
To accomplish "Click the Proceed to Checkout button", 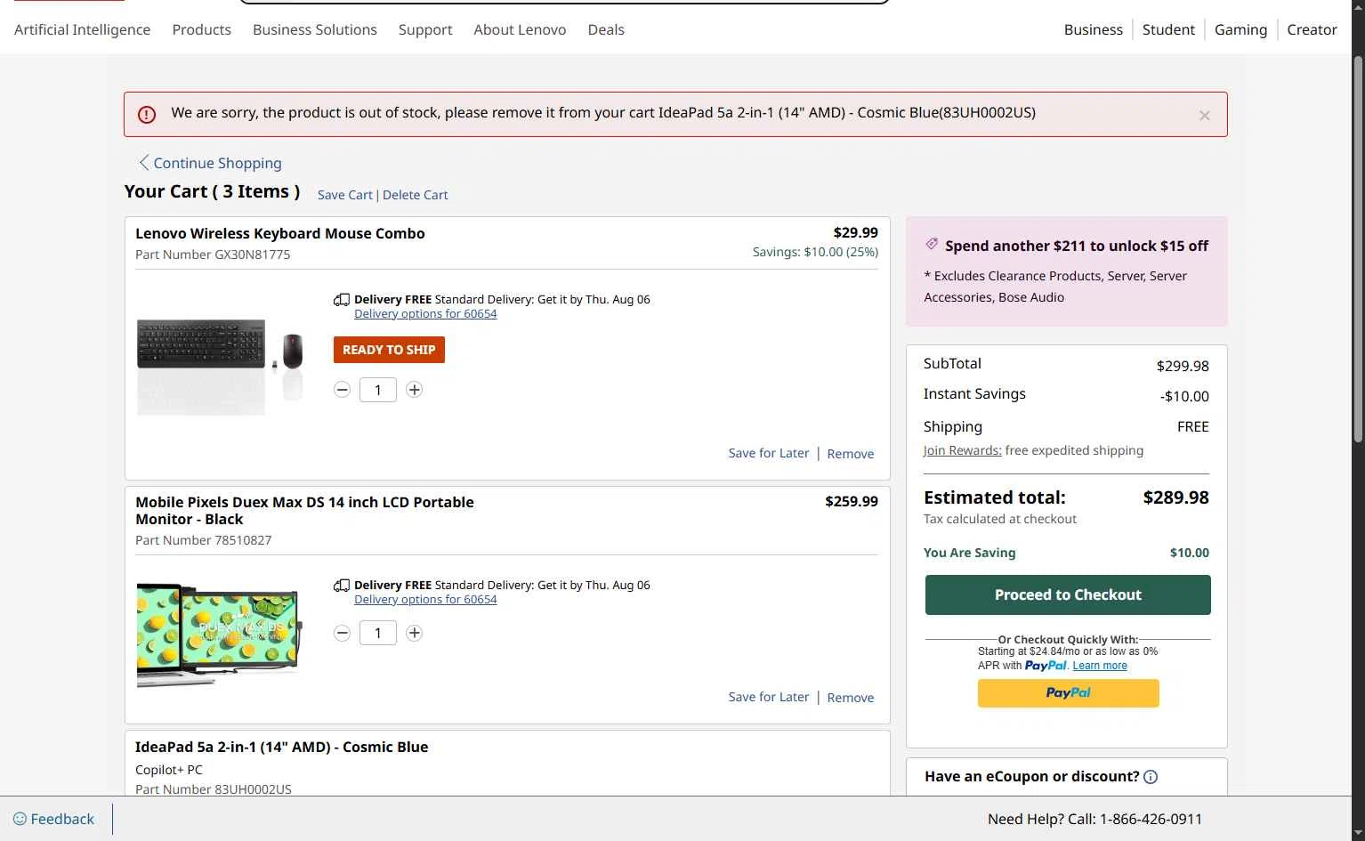I will [1068, 594].
